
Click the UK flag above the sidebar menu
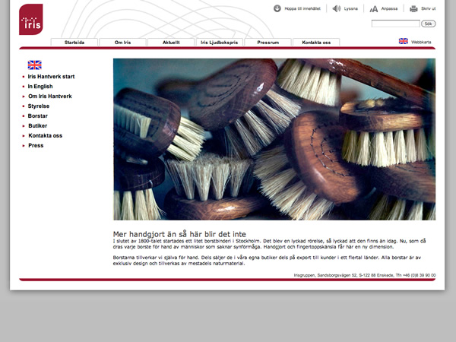(35, 65)
